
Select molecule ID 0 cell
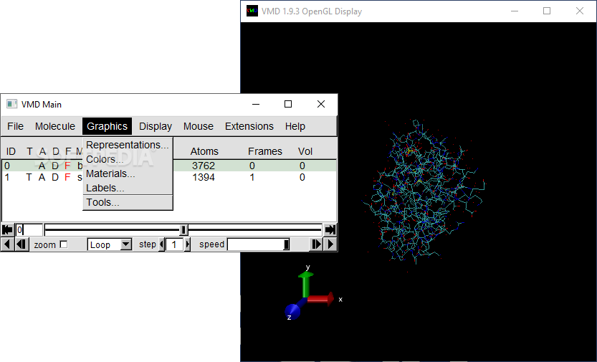7,166
